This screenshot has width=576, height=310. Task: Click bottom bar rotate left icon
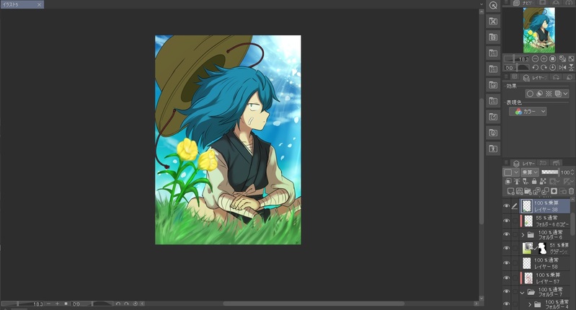tap(118, 304)
